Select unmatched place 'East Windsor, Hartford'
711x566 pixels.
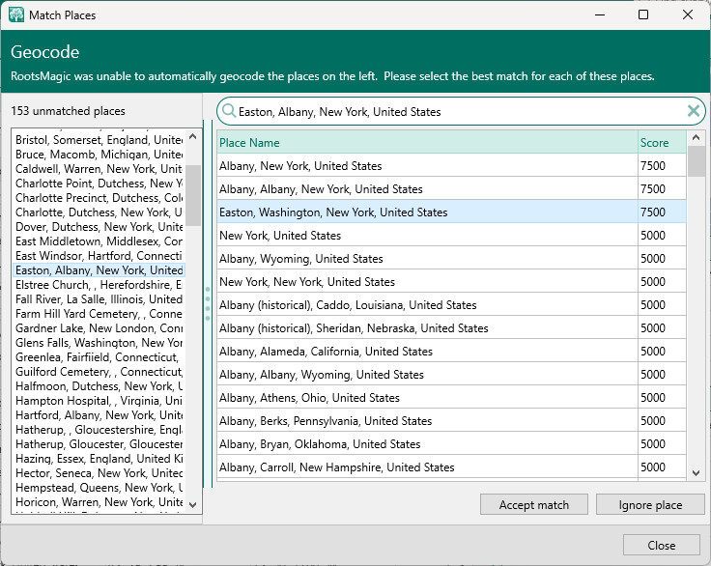[x=99, y=256]
